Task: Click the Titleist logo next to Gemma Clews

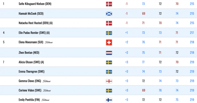Action: [47, 81]
